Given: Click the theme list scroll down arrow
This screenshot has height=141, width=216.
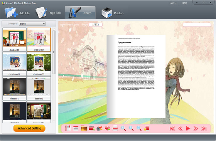Looking at the screenshot, I should coord(54,121).
